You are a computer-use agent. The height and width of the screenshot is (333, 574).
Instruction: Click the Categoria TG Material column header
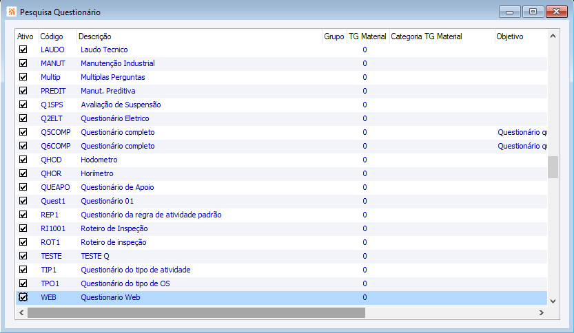pos(442,36)
